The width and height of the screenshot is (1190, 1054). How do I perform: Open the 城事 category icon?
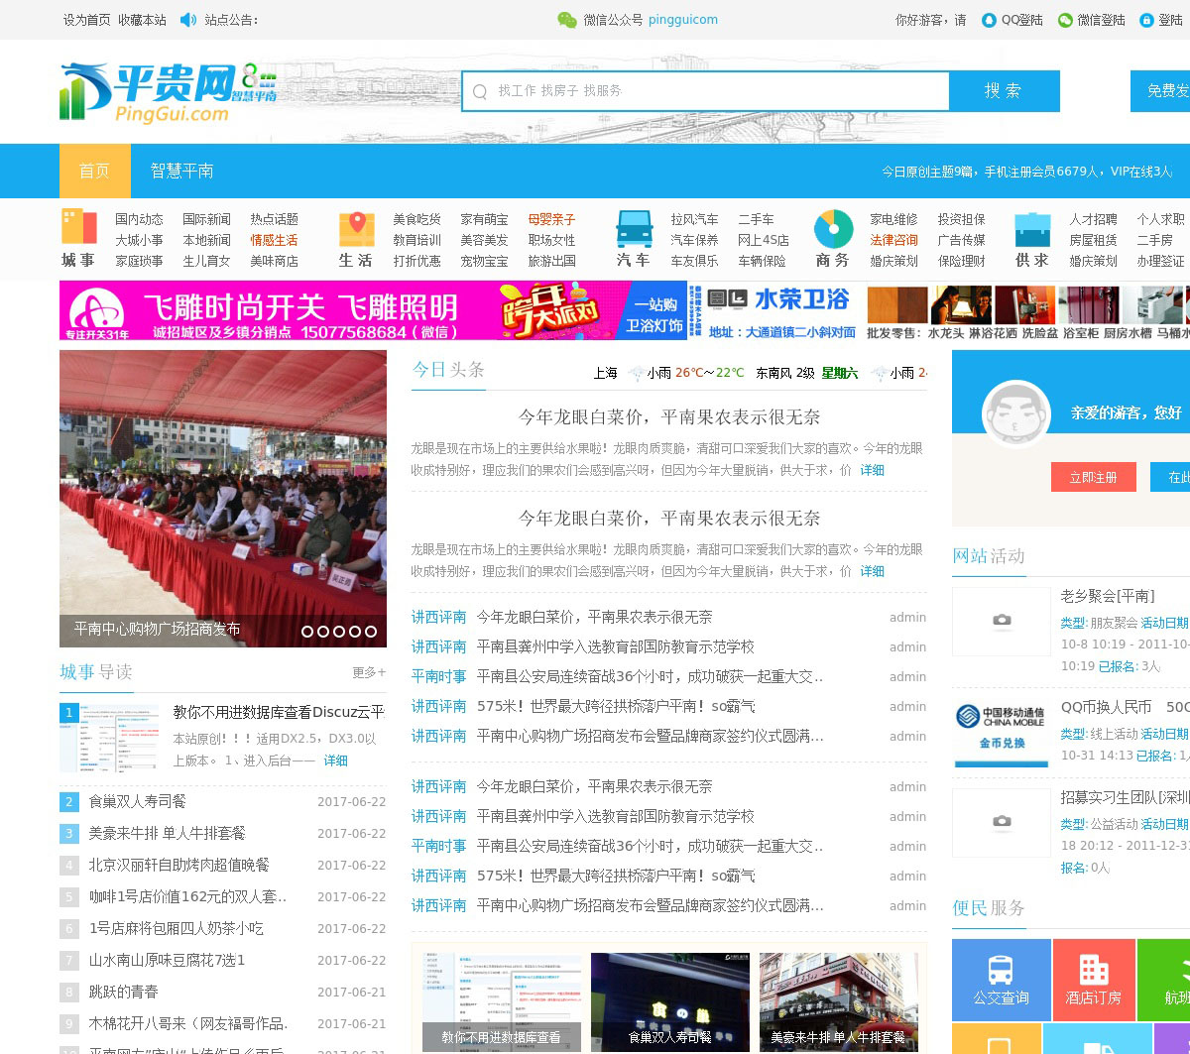pyautogui.click(x=78, y=227)
